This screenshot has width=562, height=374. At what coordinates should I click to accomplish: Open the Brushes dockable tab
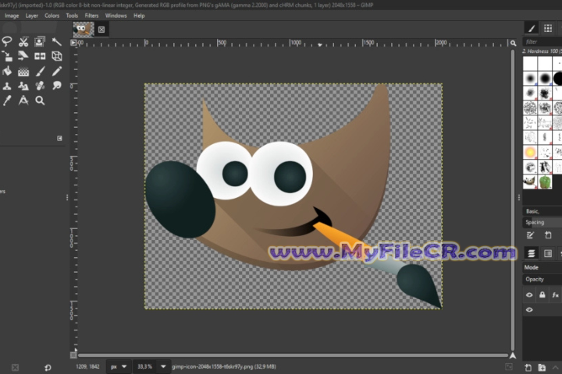tap(532, 28)
